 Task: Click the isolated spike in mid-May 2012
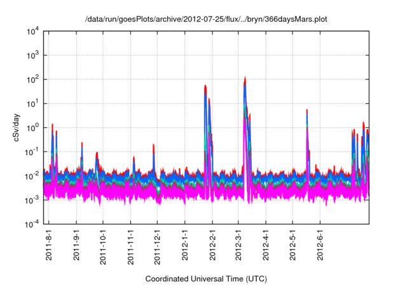(x=307, y=112)
